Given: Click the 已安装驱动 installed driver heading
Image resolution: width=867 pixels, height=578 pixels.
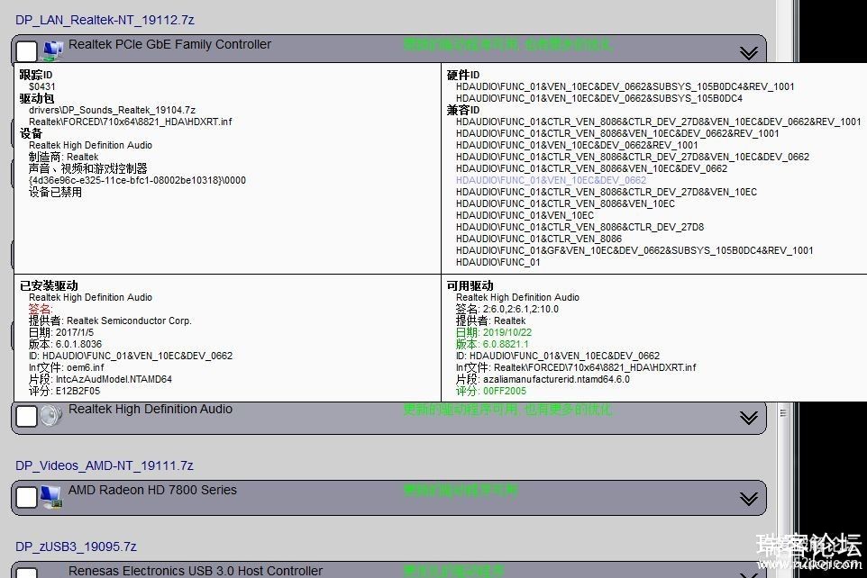Looking at the screenshot, I should [x=49, y=285].
